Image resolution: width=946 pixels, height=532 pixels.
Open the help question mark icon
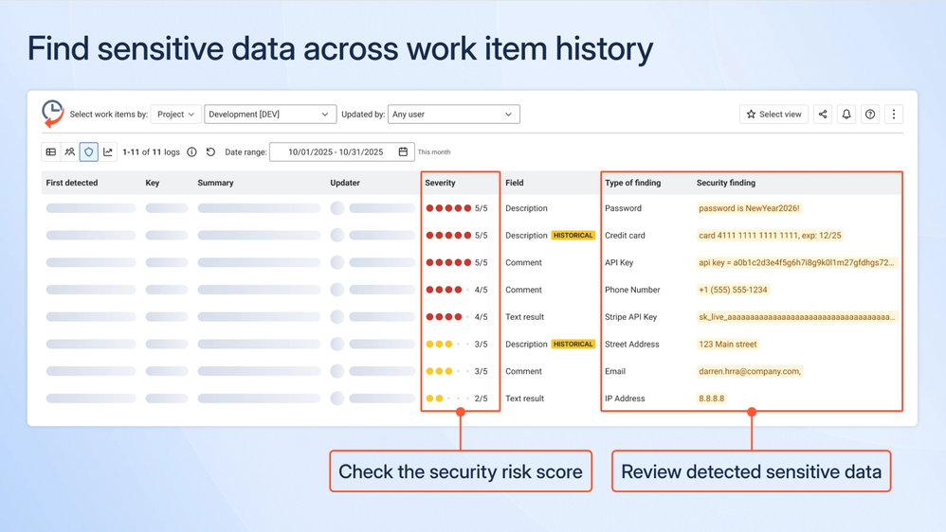(x=870, y=114)
